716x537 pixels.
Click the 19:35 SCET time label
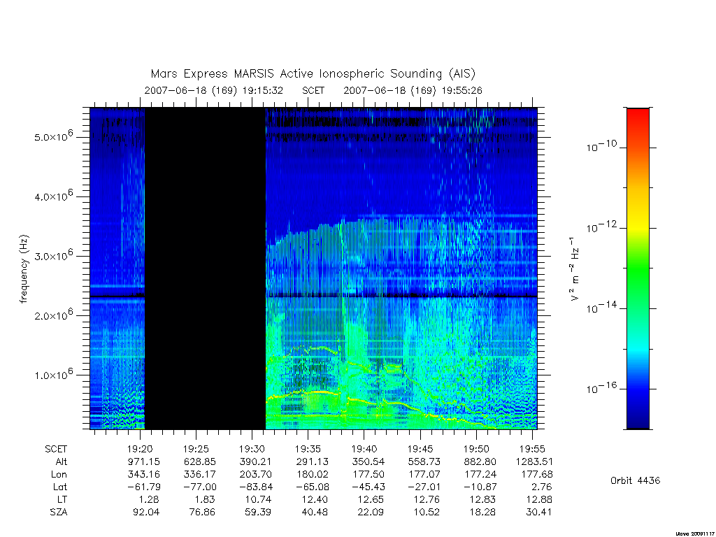(x=308, y=449)
